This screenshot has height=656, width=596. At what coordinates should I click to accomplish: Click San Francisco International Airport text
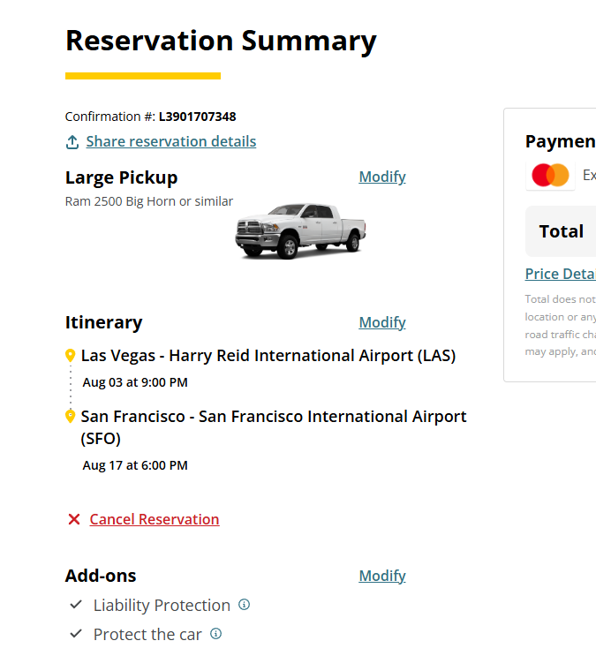coord(274,417)
